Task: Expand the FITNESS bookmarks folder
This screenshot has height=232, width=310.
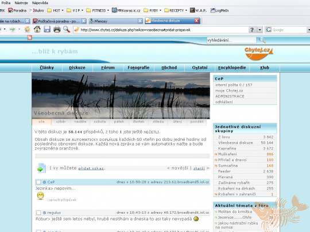Action: click(x=98, y=10)
